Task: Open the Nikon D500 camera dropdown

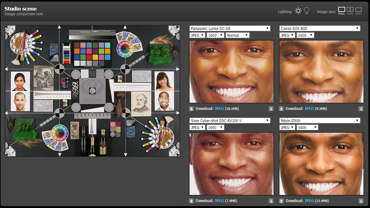Action: click(x=320, y=121)
